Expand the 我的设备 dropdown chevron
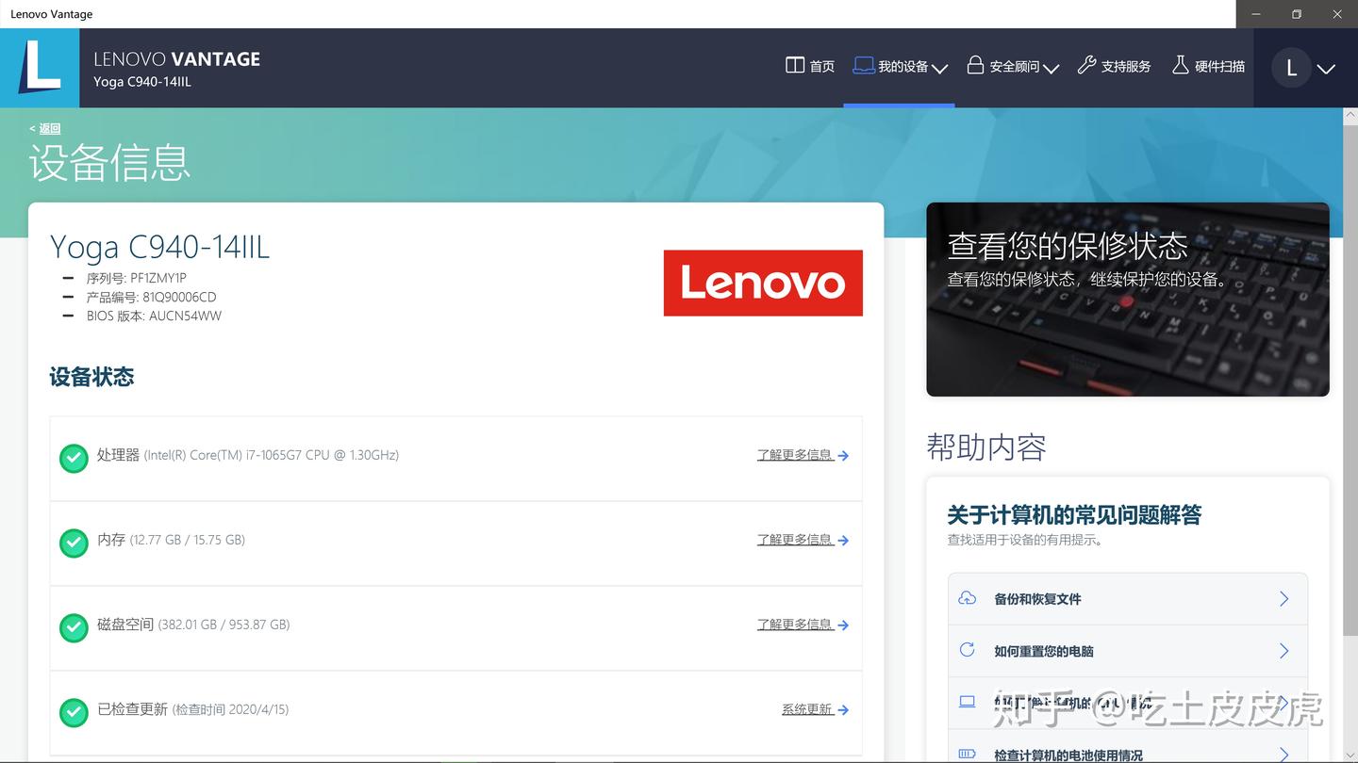This screenshot has width=1358, height=763. click(x=940, y=68)
